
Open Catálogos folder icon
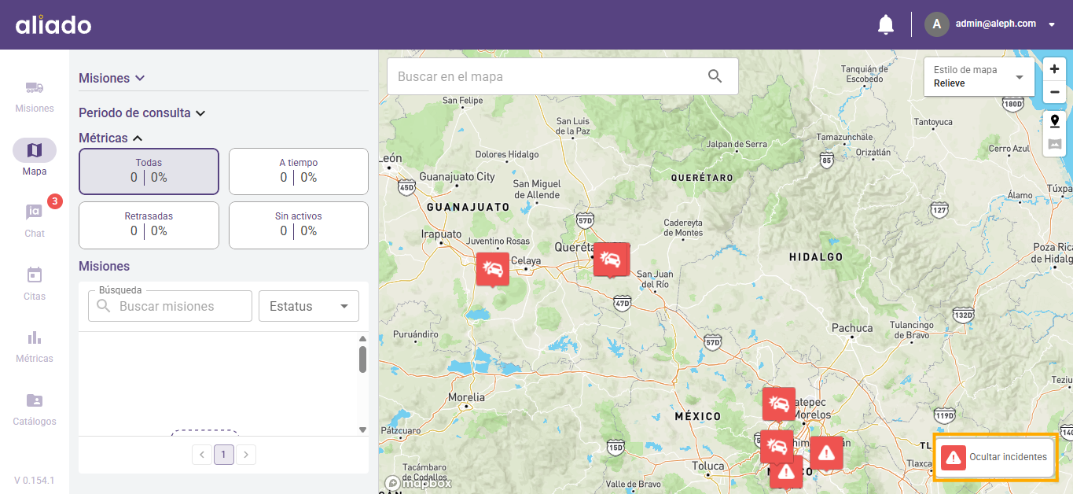click(35, 401)
